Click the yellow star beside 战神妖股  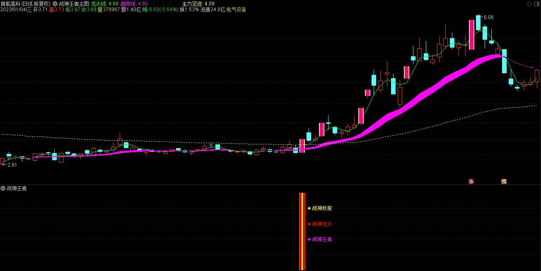(309, 209)
